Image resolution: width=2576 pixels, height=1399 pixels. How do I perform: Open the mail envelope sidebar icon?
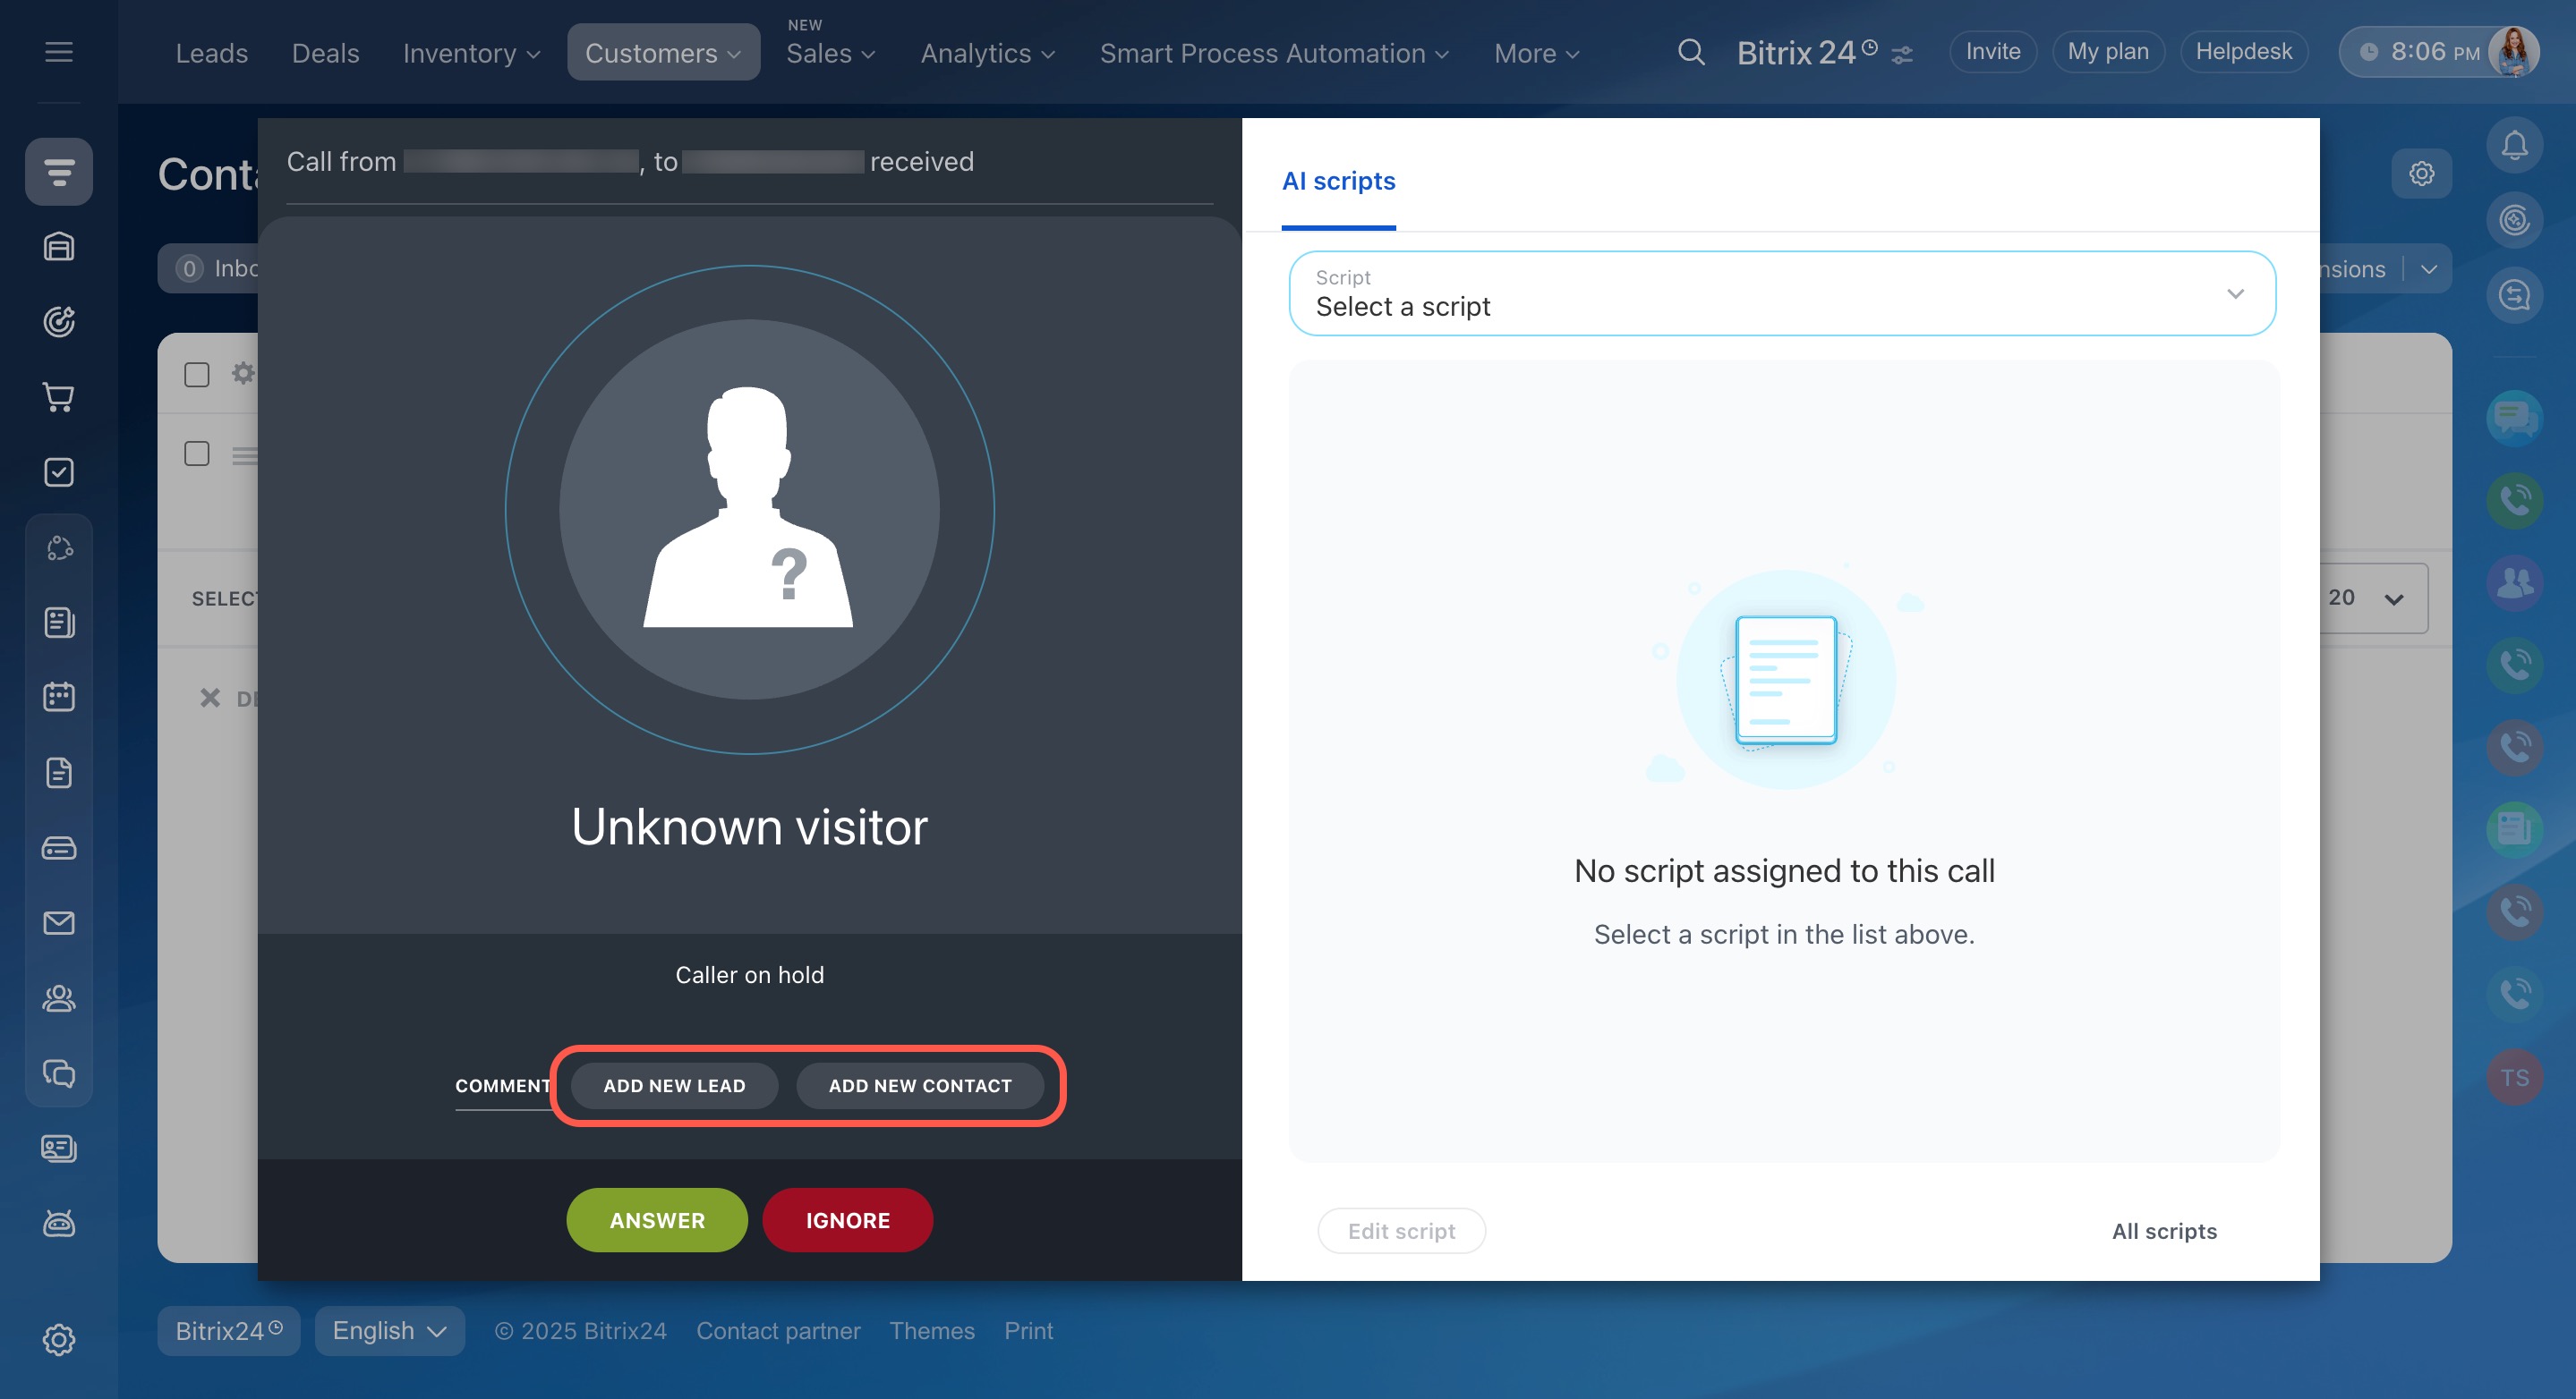pyautogui.click(x=59, y=922)
